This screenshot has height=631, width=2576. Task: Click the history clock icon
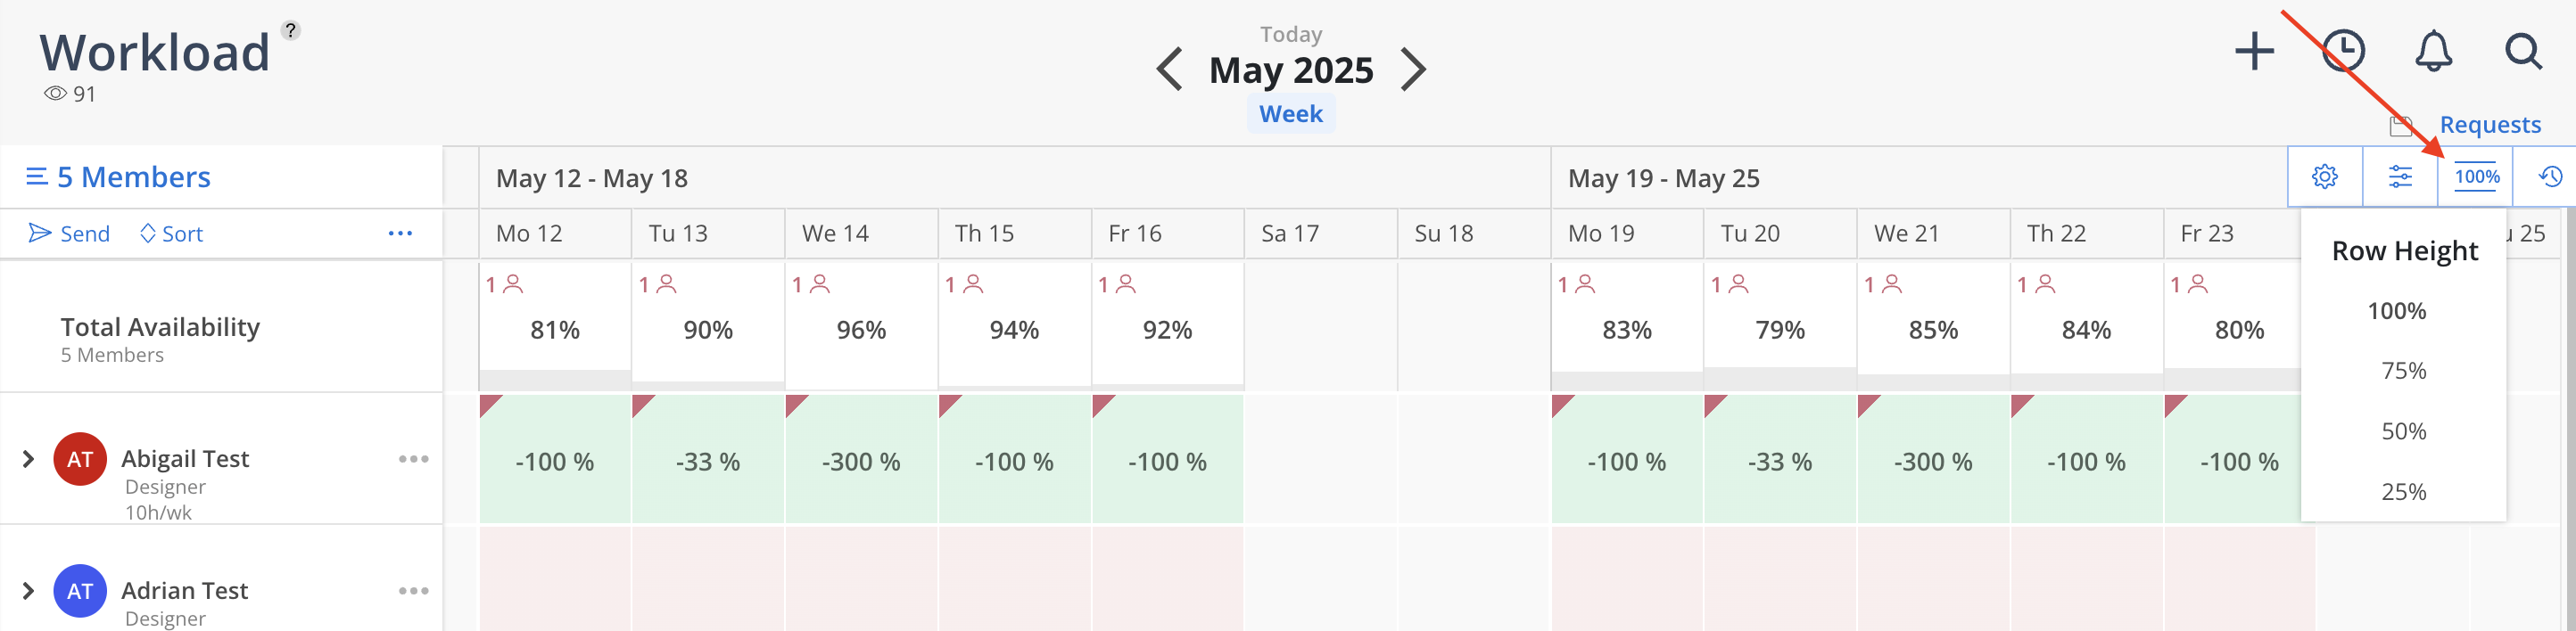pos(2551,176)
